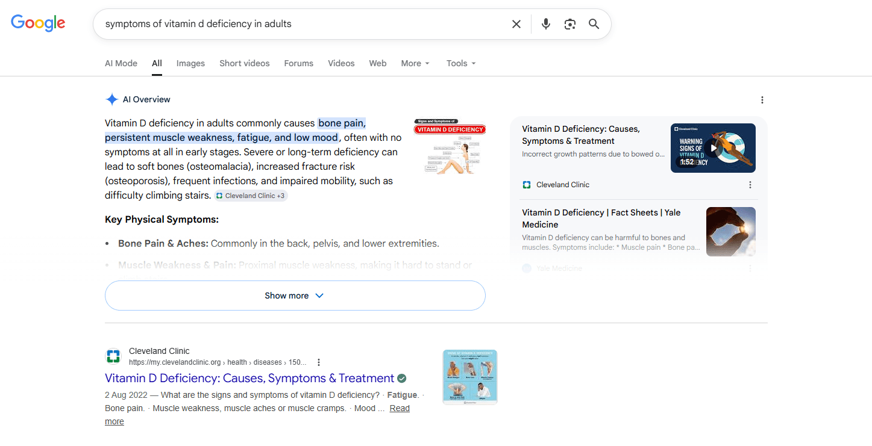Click the AI Overview sparkle icon
This screenshot has width=872, height=446.
111,100
